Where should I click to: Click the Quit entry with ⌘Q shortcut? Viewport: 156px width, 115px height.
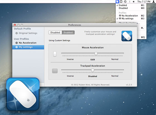point(142,37)
